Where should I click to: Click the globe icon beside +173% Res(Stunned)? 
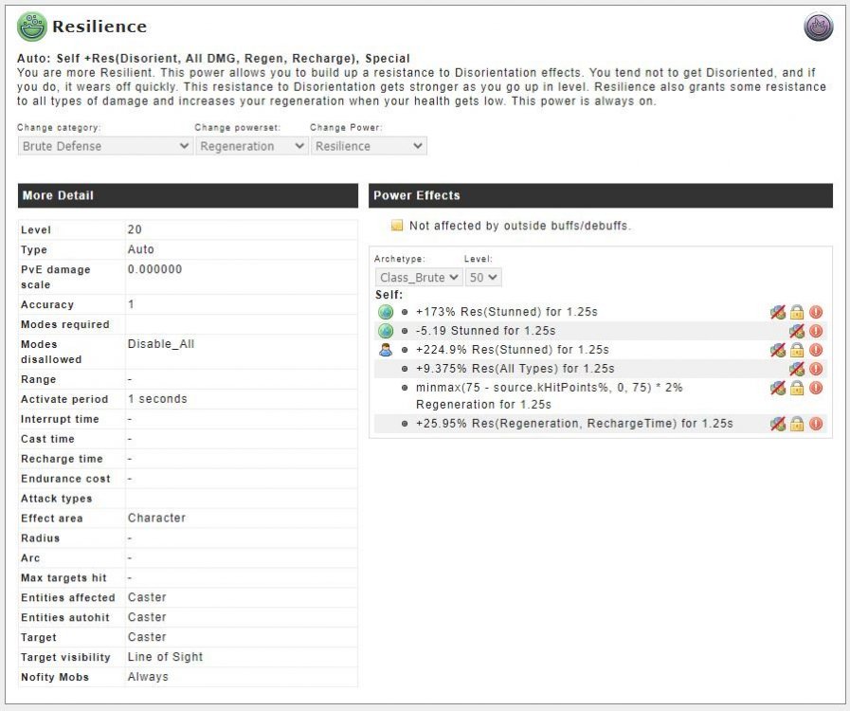click(x=385, y=312)
